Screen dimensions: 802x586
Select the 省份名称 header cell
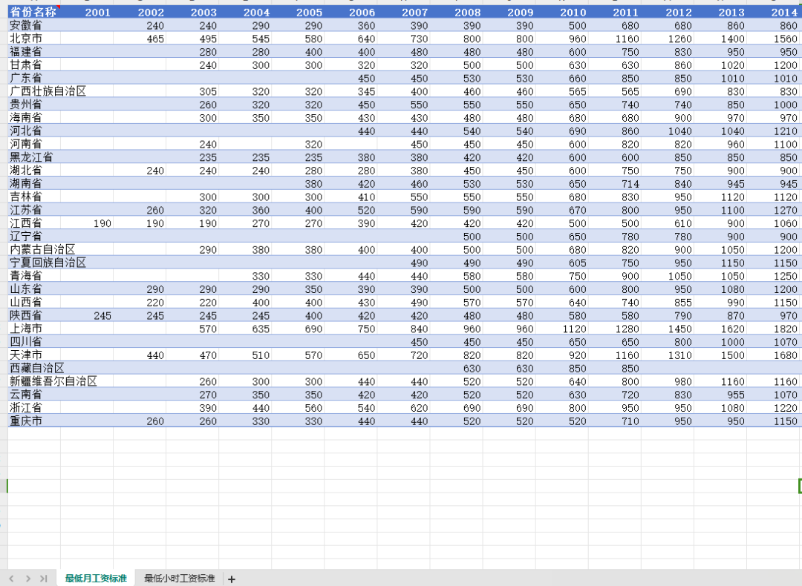(x=34, y=13)
